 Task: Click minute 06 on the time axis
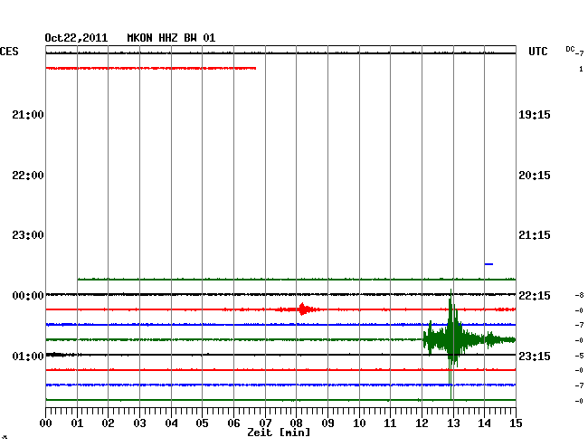pyautogui.click(x=233, y=423)
